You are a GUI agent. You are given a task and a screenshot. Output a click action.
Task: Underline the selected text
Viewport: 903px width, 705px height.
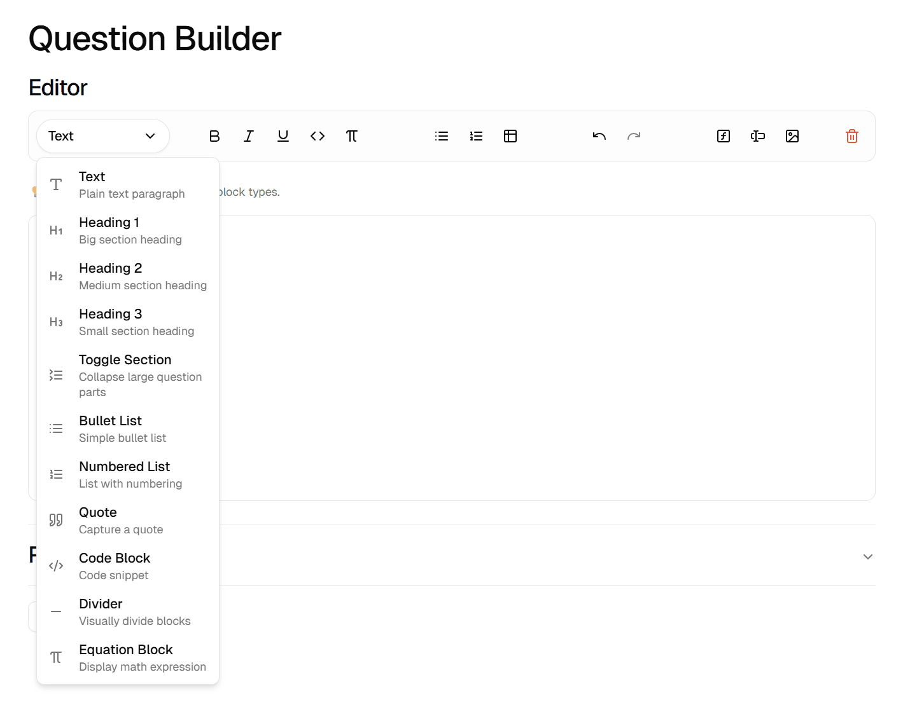283,135
